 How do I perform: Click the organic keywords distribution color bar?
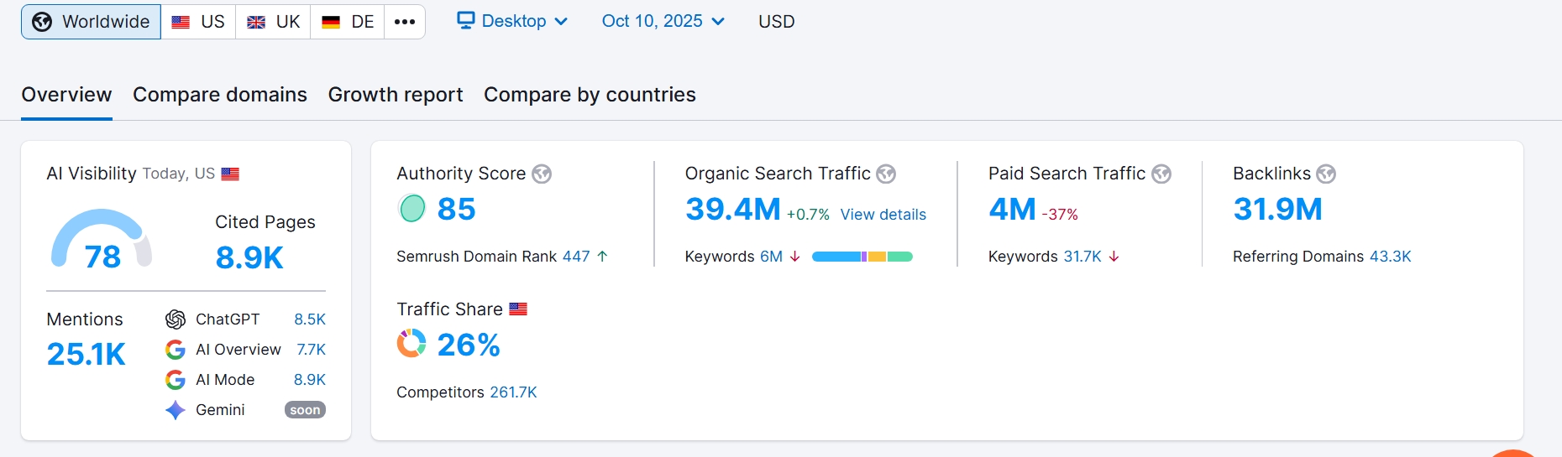click(x=862, y=257)
